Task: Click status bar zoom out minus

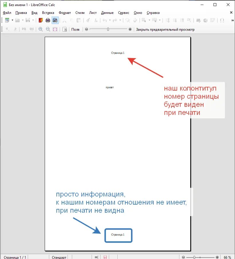Action: (x=183, y=257)
